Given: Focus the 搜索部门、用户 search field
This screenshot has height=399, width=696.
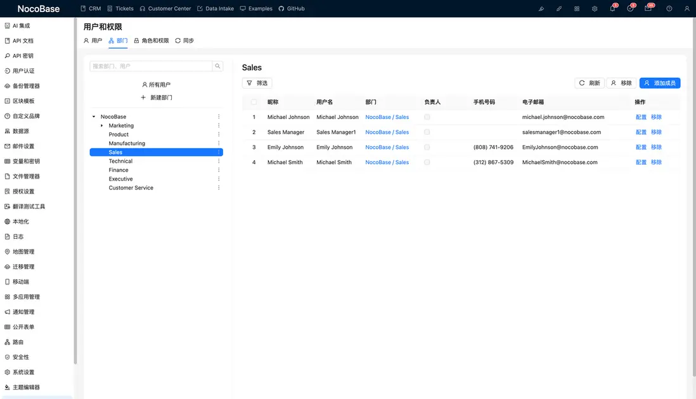Looking at the screenshot, I should [151, 66].
